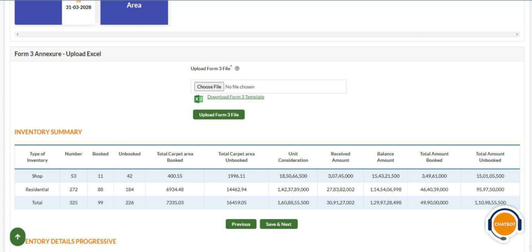Click the Excel icon next to template link
532x252 pixels.
point(198,99)
